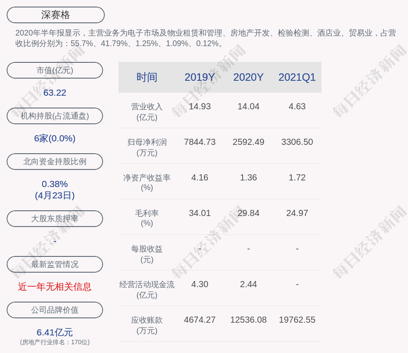Viewport: 408px width, 353px height.
Task: Click the receivables value 4674.27
Action: (x=200, y=320)
